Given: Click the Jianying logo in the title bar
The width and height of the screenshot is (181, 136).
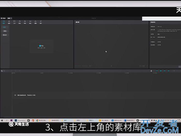Looking at the screenshot, I should pos(3,18).
